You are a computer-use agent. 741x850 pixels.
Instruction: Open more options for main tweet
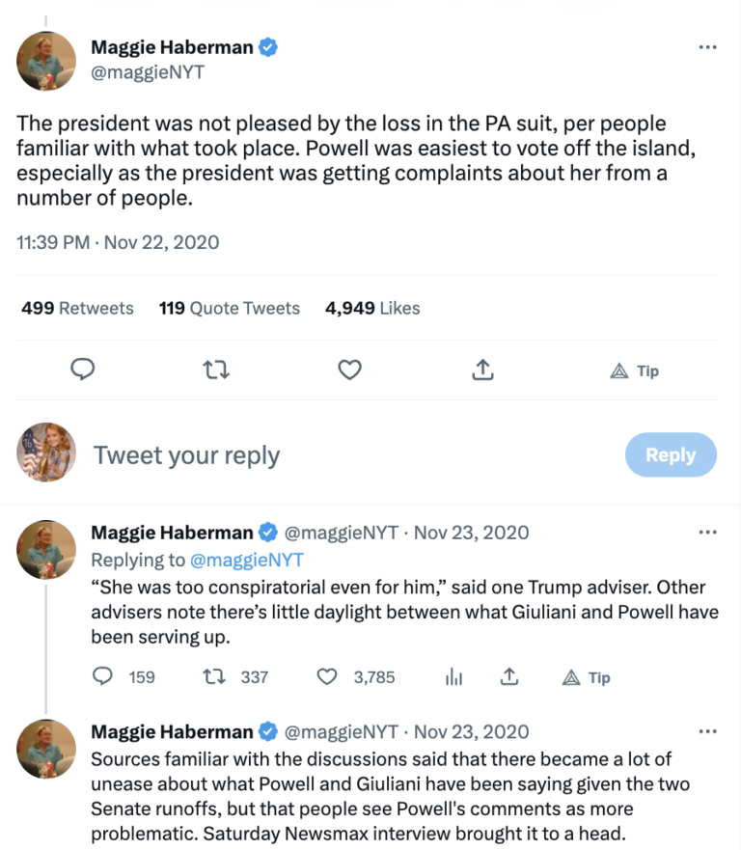click(x=707, y=46)
